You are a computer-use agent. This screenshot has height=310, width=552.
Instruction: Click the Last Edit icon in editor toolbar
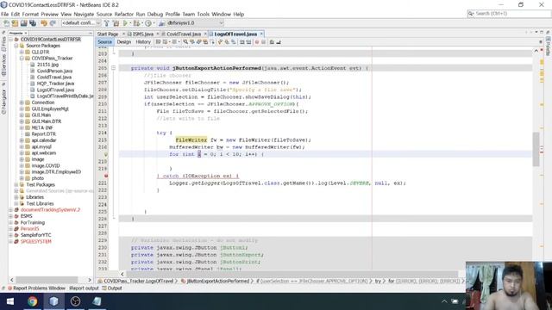[x=158, y=42]
